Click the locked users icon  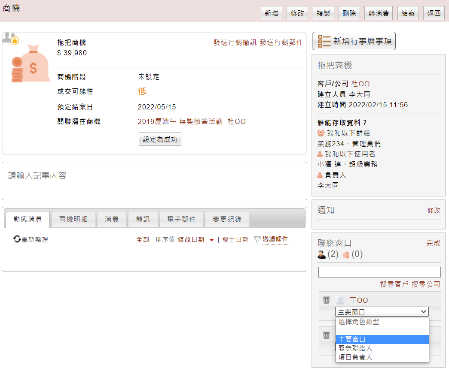coord(10,38)
